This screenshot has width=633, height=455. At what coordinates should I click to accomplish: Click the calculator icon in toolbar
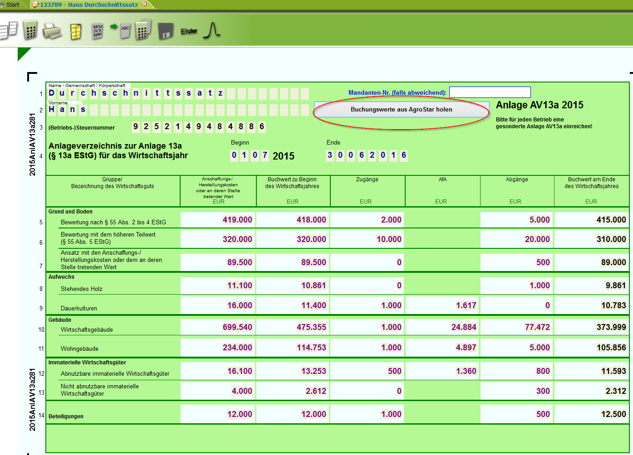30,31
